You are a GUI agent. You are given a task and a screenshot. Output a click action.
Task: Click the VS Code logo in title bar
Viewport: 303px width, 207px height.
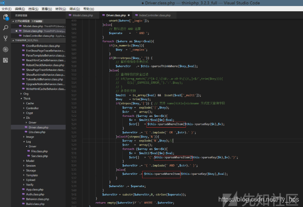2,3
